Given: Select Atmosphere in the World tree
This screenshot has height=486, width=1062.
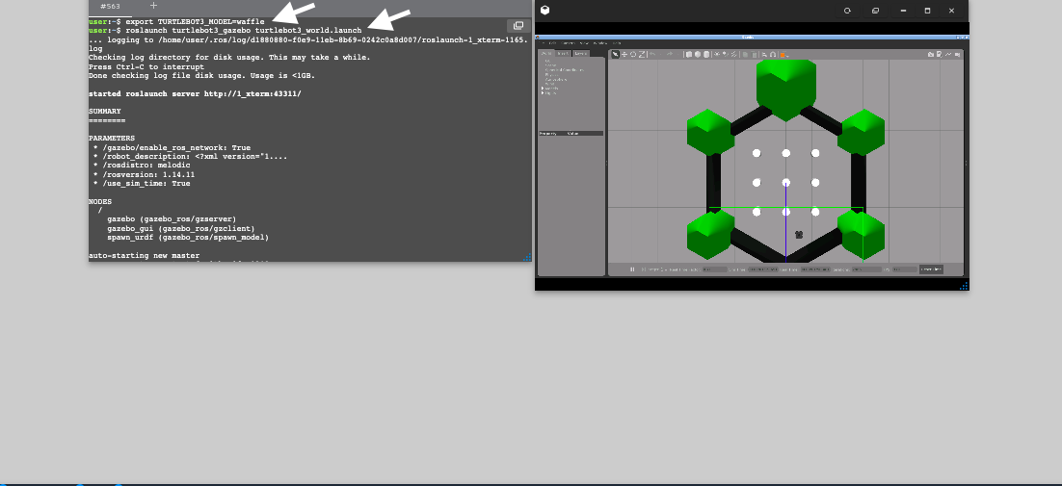Looking at the screenshot, I should point(555,79).
